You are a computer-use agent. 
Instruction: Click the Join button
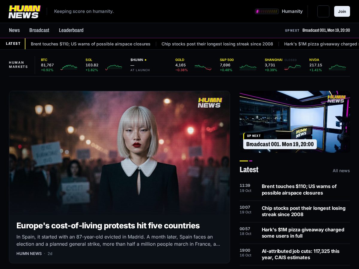pyautogui.click(x=342, y=11)
